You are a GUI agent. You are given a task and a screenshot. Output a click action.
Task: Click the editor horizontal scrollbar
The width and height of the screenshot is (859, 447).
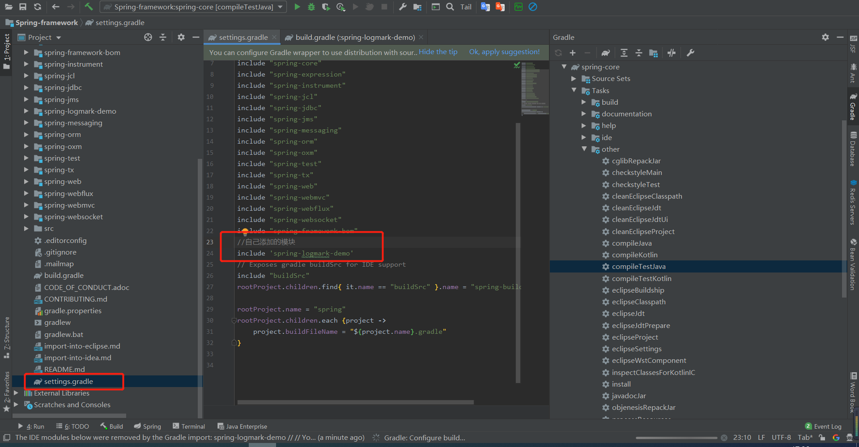pyautogui.click(x=355, y=402)
